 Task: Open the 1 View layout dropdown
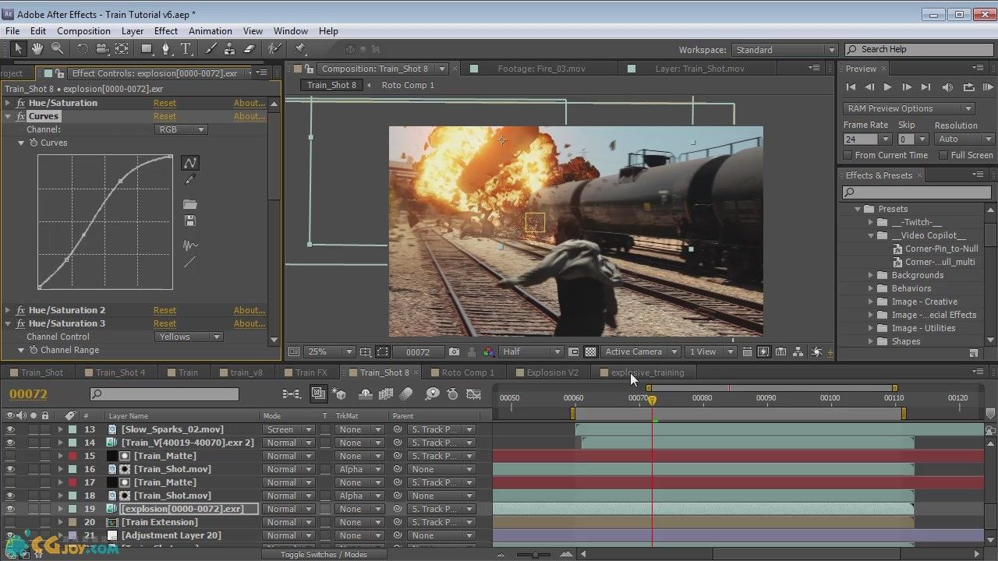(x=713, y=352)
